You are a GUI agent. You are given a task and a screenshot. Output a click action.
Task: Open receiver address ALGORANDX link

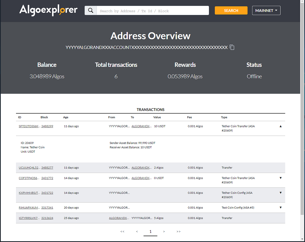point(141,126)
